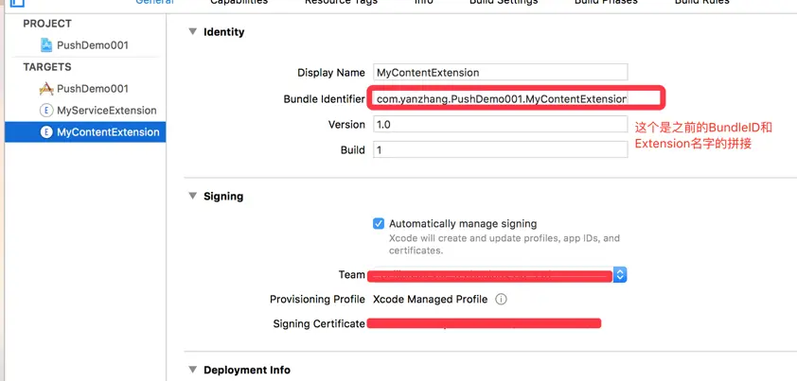This screenshot has height=381, width=797.
Task: Click the Version field
Action: 500,124
